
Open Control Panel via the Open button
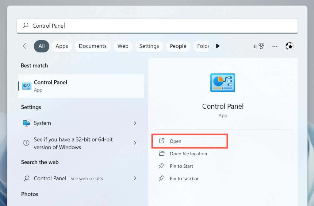[x=189, y=141]
